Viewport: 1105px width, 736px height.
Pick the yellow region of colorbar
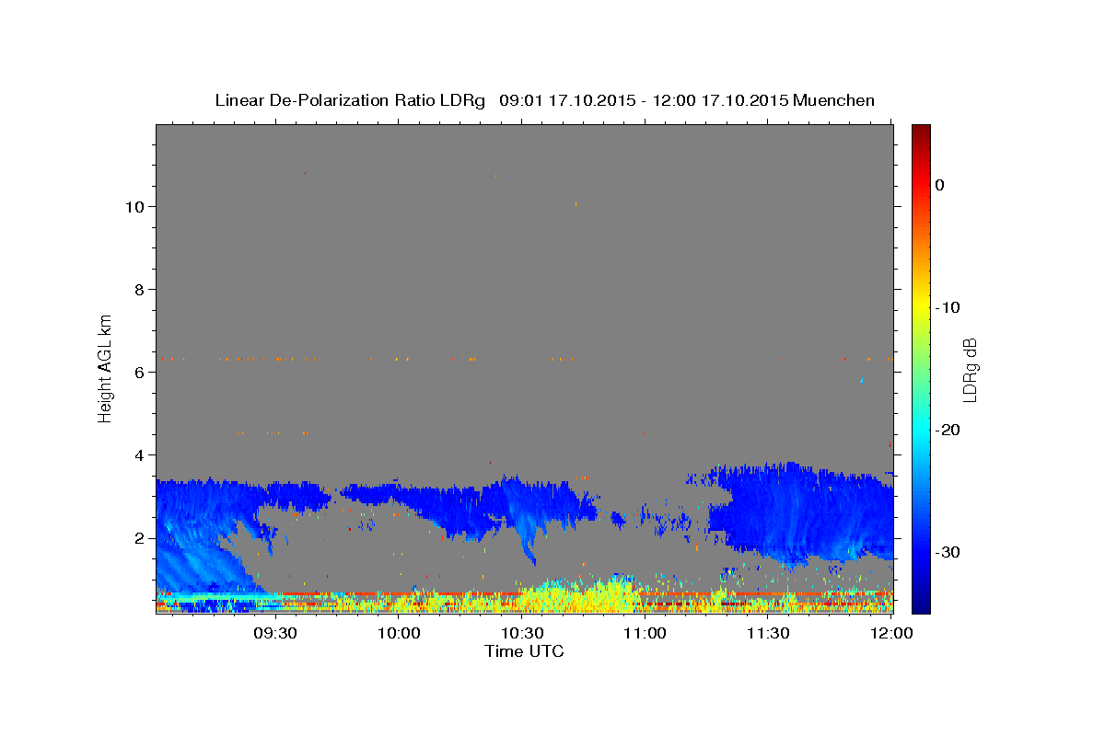[x=921, y=308]
